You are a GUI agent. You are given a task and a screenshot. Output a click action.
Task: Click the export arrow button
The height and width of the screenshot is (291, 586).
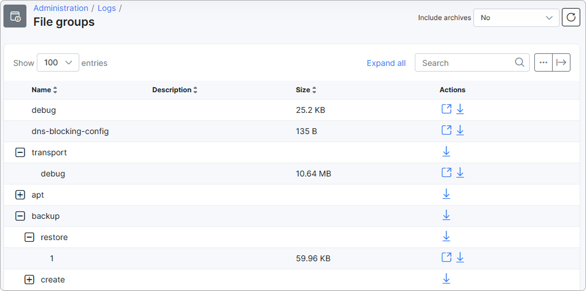561,62
